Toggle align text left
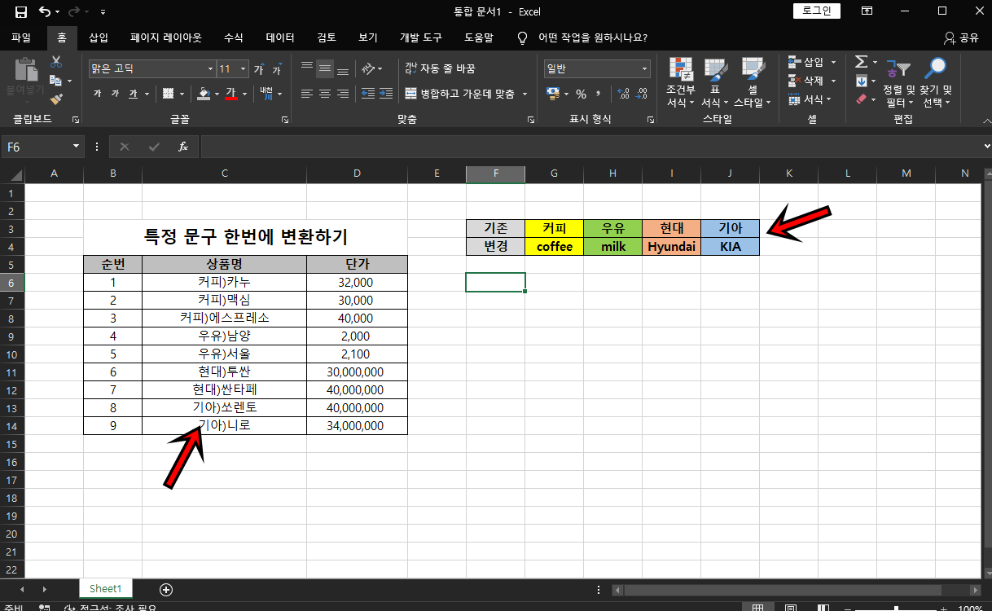Screen dimensions: 992x611 (x=307, y=94)
